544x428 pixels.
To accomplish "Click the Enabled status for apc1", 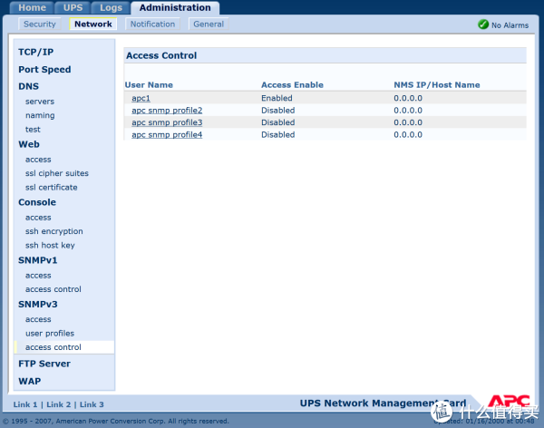I will point(277,98).
